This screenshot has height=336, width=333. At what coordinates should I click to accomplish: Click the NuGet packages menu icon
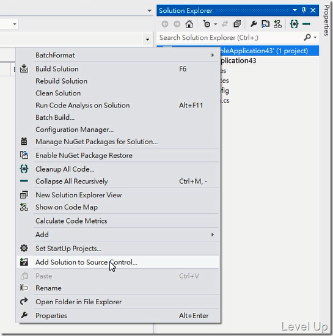(x=24, y=142)
